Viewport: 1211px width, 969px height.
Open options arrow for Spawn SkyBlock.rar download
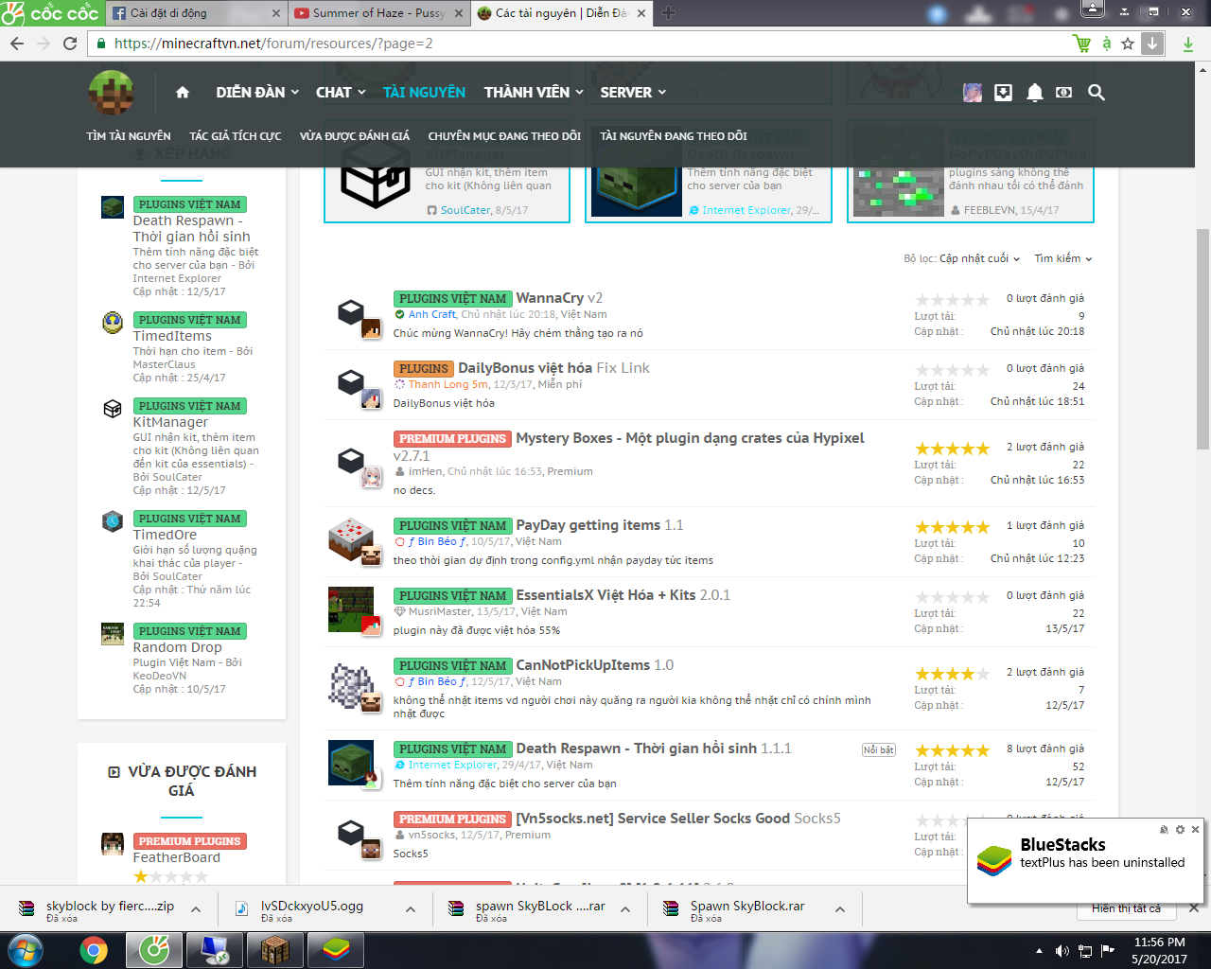(840, 909)
